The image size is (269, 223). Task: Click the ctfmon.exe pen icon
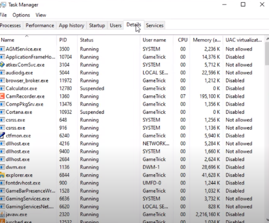click(x=2, y=136)
